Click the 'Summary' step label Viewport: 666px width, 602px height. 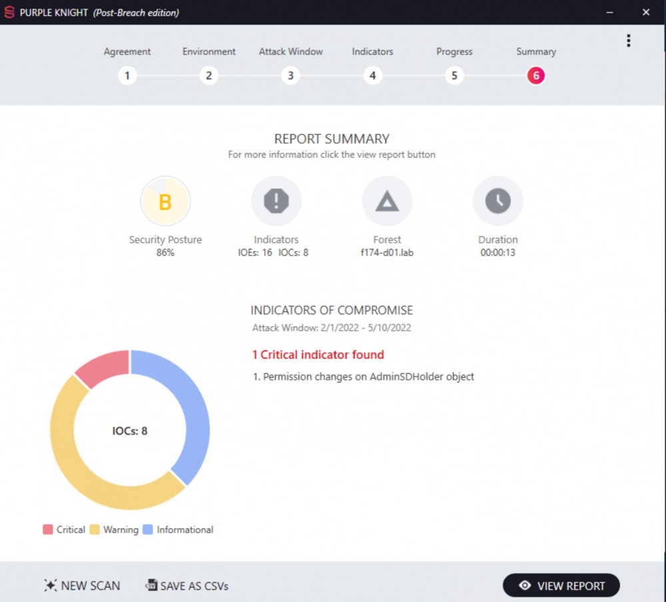click(536, 51)
